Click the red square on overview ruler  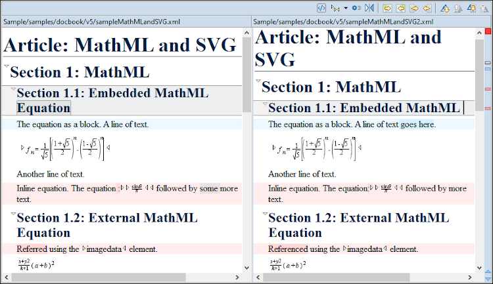488,32
